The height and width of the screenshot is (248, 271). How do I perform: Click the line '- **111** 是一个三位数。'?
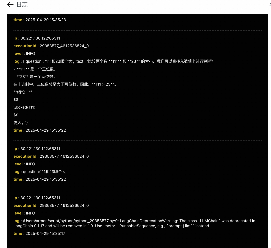[x=35, y=69]
